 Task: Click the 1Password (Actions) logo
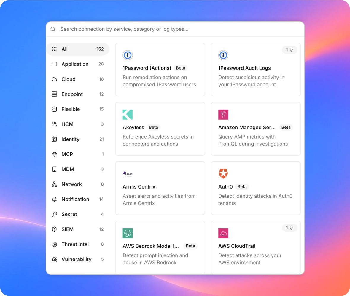pyautogui.click(x=128, y=55)
